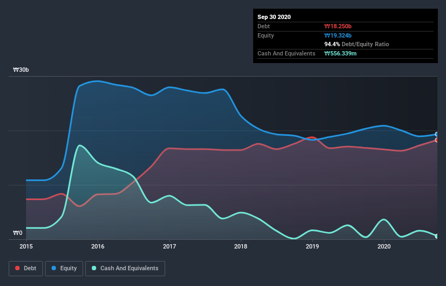Click the Sep 30 2020 tooltip date
This screenshot has height=286, width=446.
(274, 17)
